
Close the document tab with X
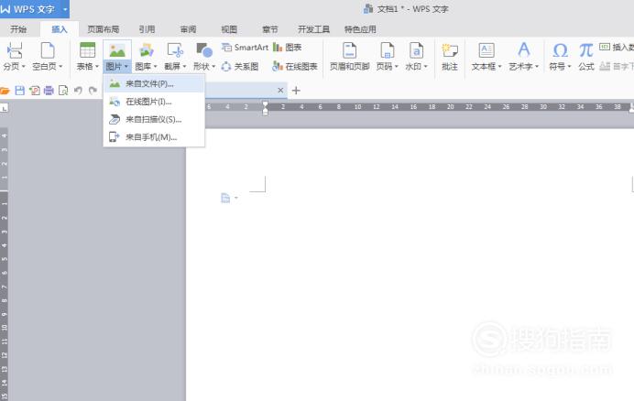[280, 90]
